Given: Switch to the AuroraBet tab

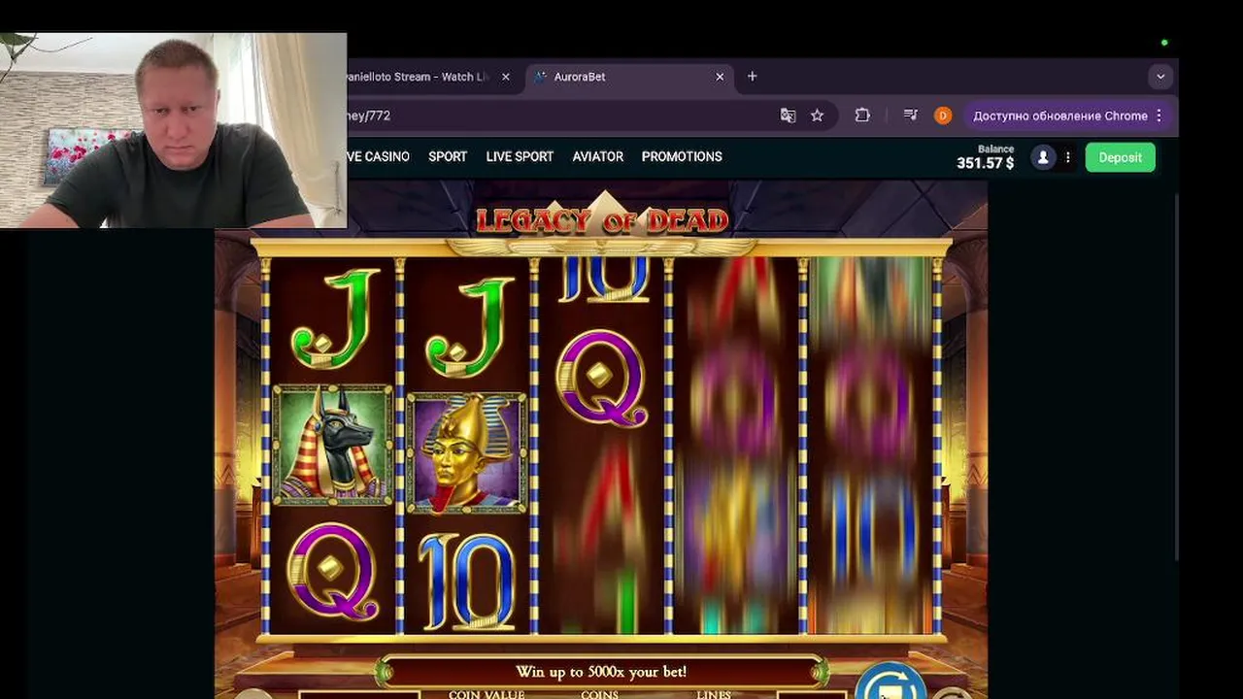Looking at the screenshot, I should (630, 77).
